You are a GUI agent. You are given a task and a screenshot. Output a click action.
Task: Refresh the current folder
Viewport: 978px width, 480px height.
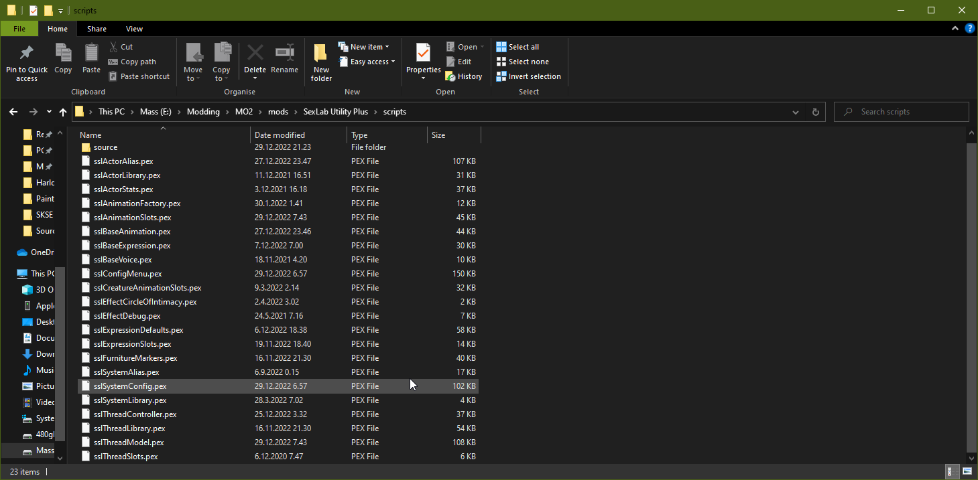pyautogui.click(x=815, y=112)
